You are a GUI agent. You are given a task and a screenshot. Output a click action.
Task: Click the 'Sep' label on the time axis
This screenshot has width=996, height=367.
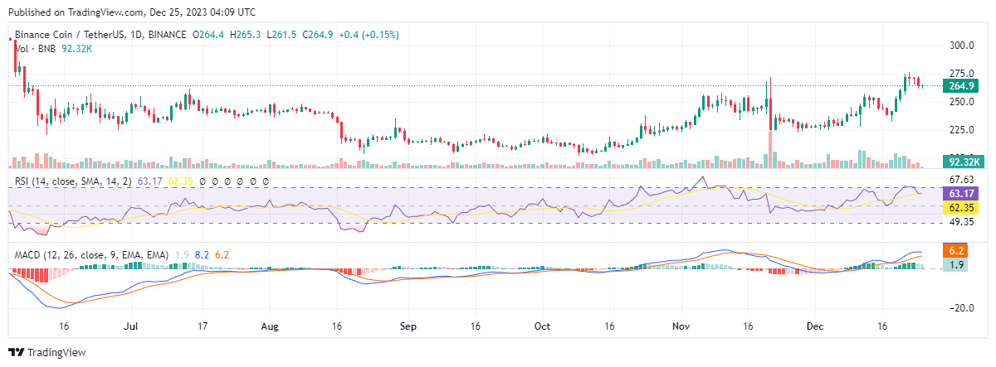(x=407, y=327)
